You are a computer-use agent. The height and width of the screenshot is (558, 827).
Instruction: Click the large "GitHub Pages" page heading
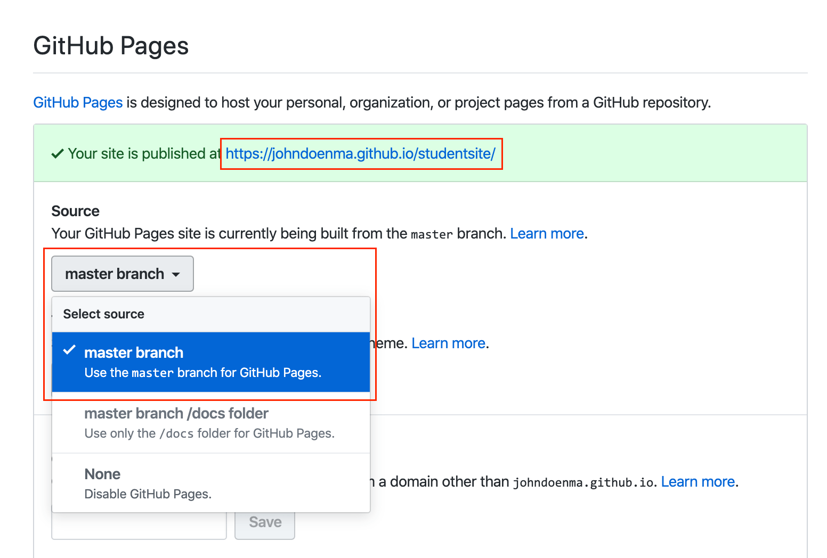point(111,46)
